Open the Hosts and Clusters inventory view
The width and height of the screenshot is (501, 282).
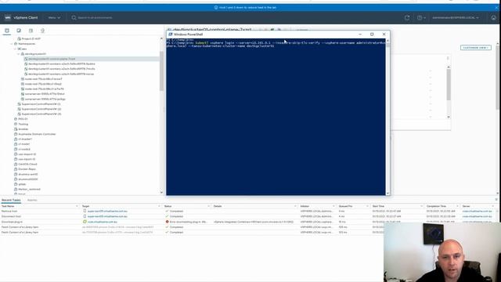pos(7,31)
